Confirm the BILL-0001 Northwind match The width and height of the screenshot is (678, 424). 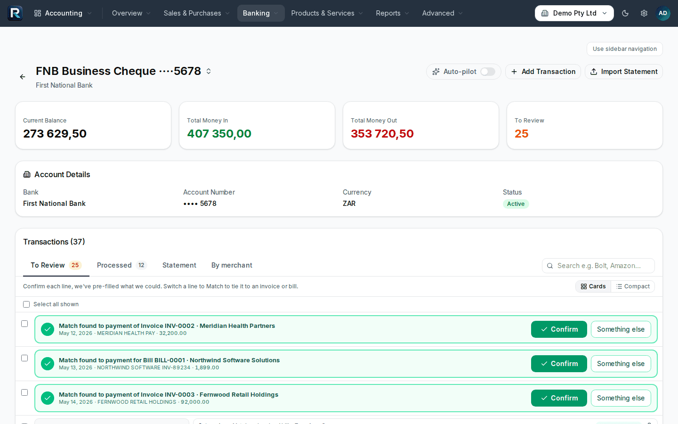559,364
